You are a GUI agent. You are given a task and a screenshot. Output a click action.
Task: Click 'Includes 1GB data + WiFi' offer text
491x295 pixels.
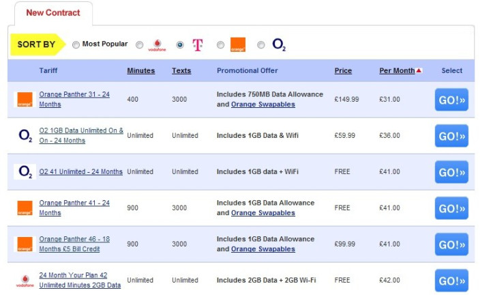pos(257,172)
